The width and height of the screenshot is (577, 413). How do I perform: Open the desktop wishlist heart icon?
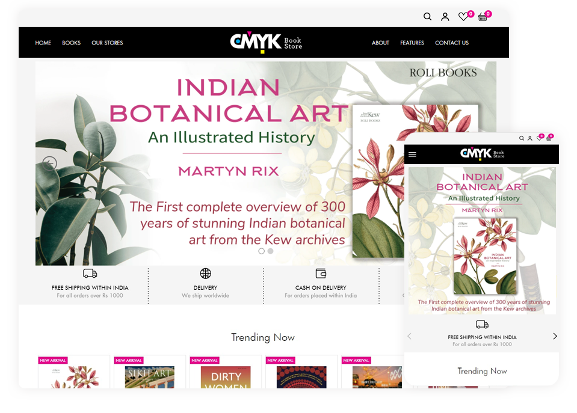pos(463,17)
